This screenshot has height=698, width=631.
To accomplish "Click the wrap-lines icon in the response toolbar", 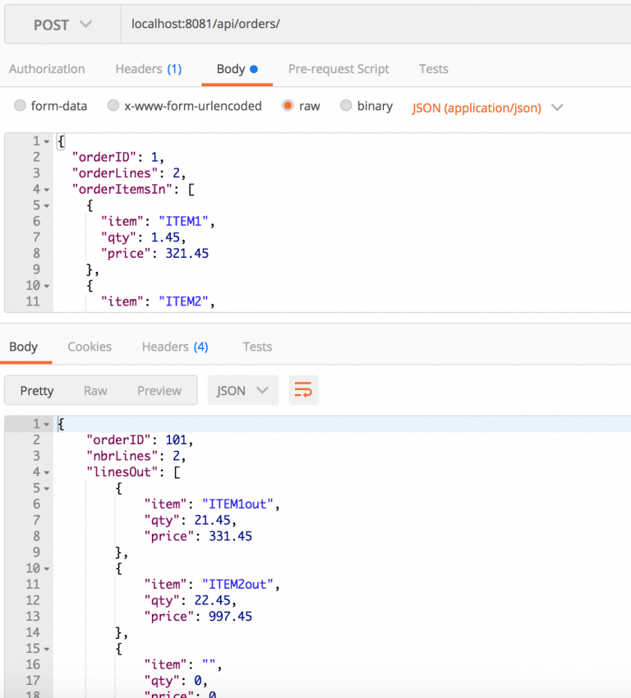I will pos(304,390).
